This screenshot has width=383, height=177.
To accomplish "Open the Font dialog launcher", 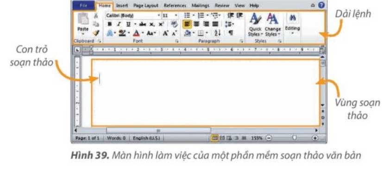I will pyautogui.click(x=177, y=42).
